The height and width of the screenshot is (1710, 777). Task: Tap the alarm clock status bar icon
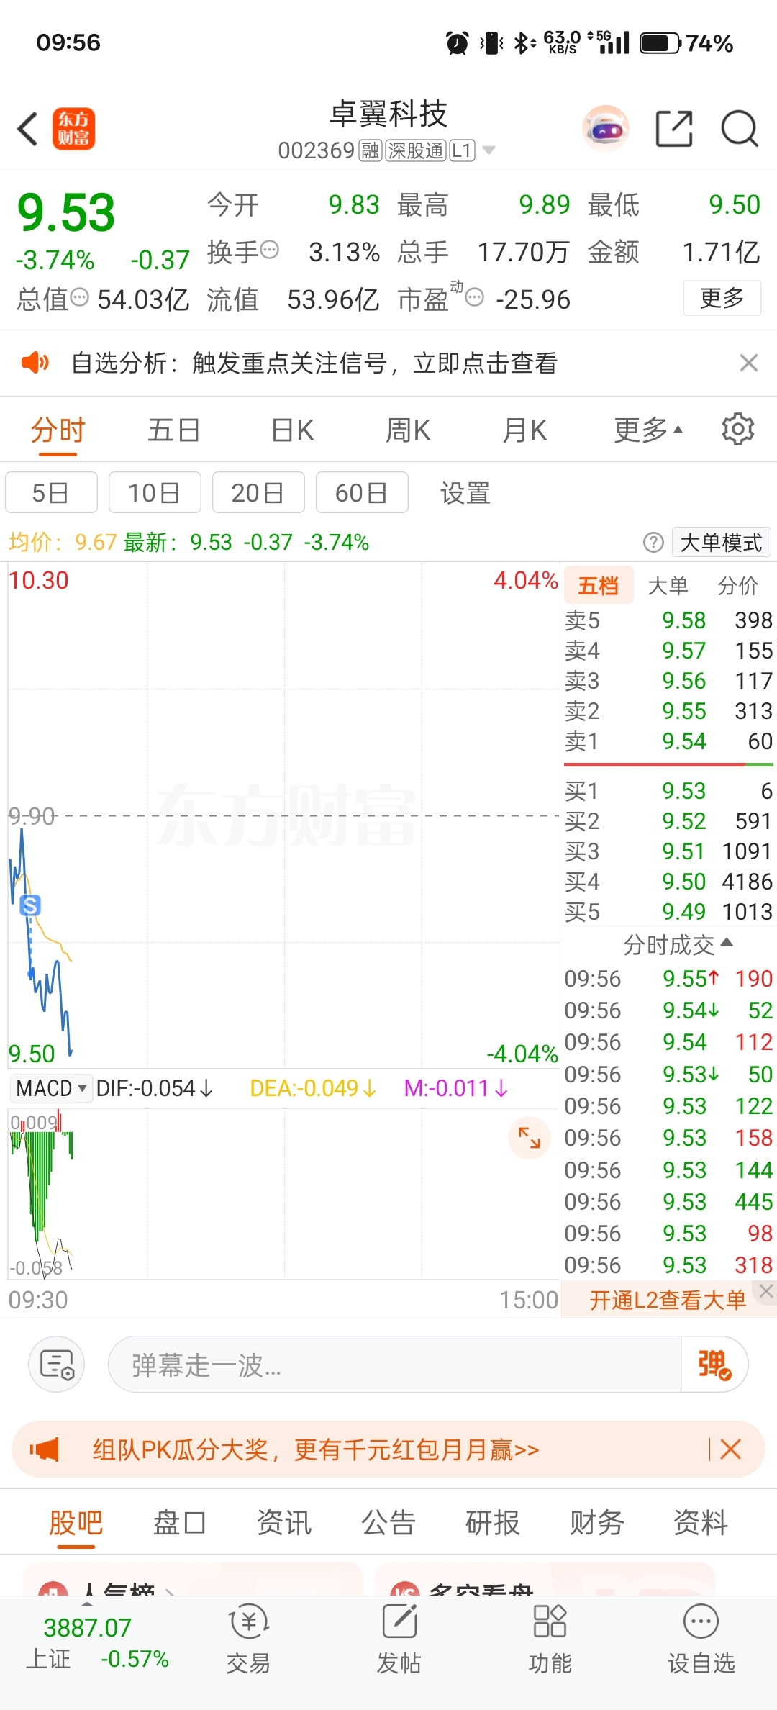point(458,43)
